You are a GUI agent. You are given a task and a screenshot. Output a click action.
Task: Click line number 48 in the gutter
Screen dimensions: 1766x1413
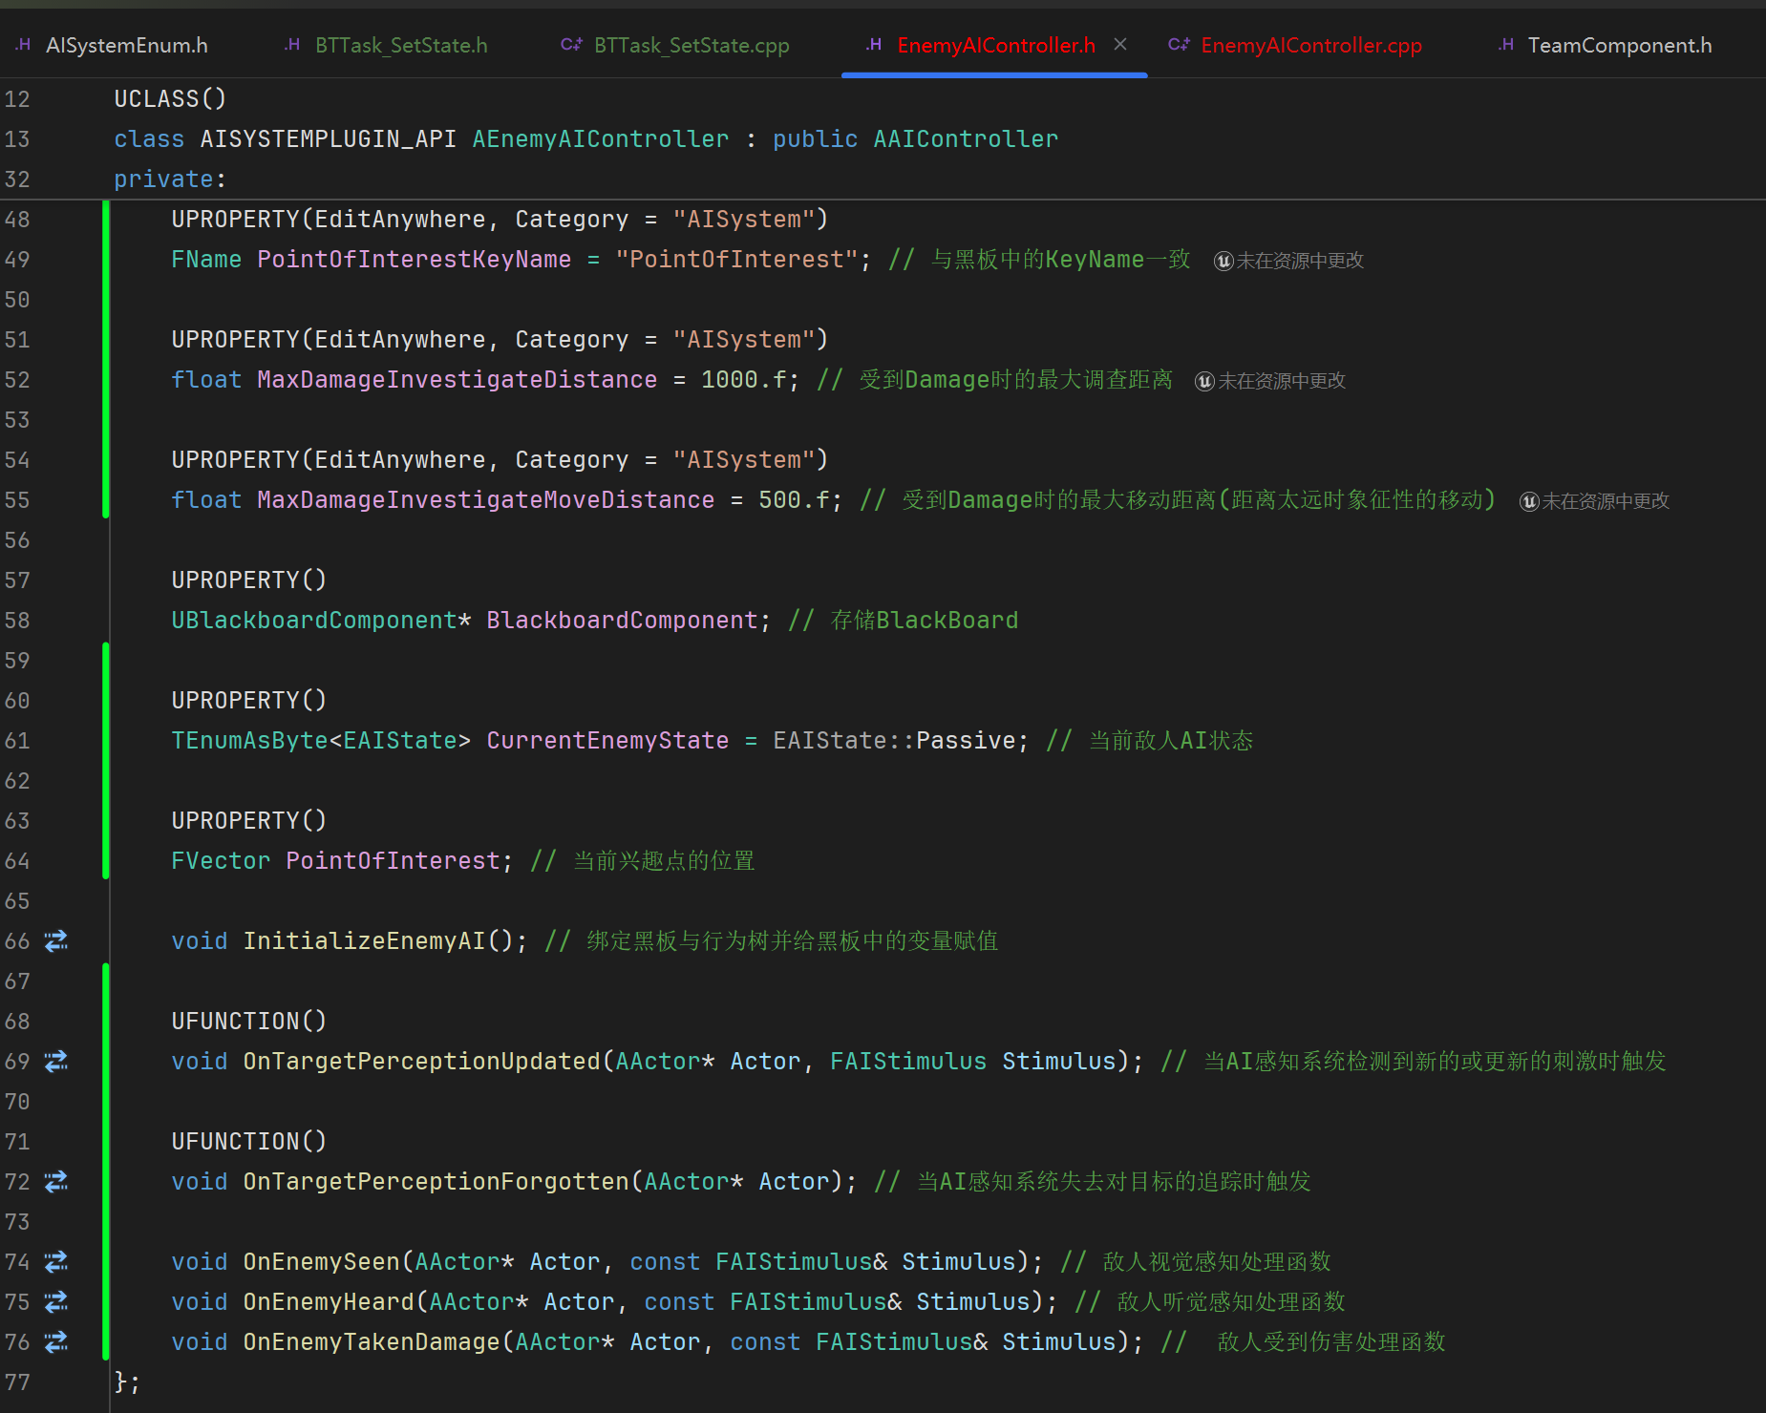[x=17, y=220]
